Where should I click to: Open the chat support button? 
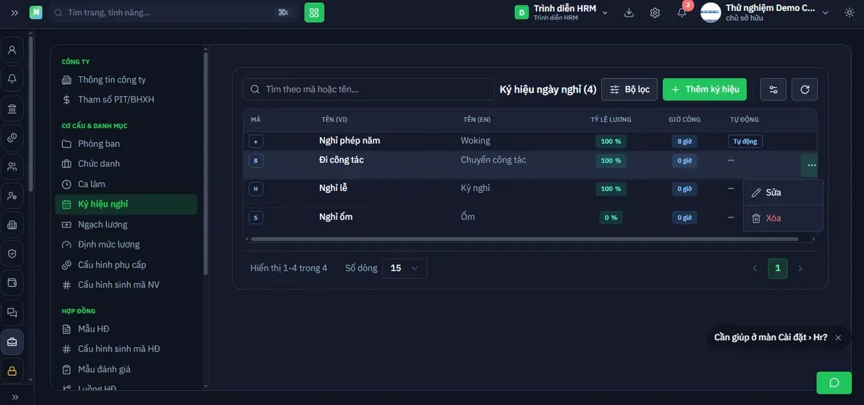(x=834, y=383)
